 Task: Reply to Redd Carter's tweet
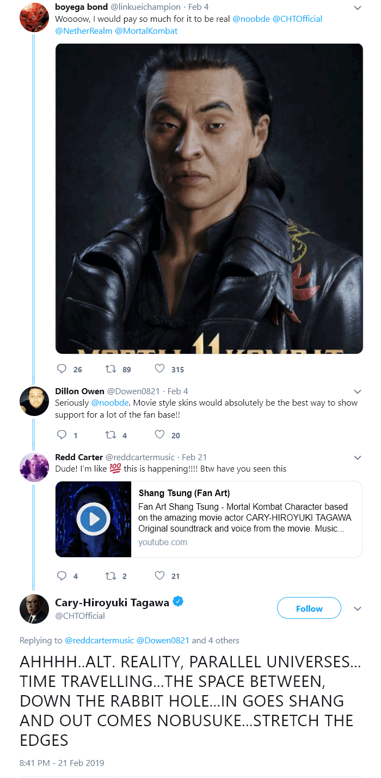point(62,576)
